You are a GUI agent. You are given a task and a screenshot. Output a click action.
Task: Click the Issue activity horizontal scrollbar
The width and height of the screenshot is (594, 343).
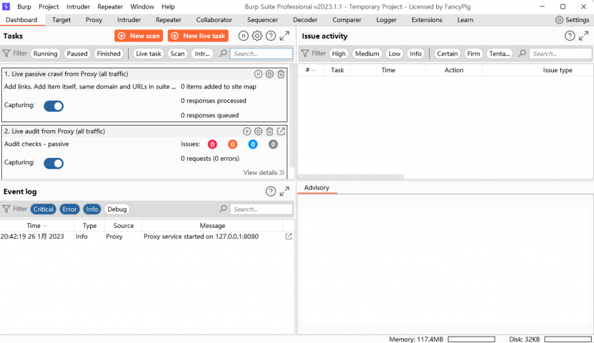pyautogui.click(x=351, y=176)
